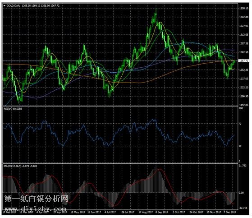Click price level 1206.90 on axis
Screen dimensions: 252x218
[x=244, y=96]
